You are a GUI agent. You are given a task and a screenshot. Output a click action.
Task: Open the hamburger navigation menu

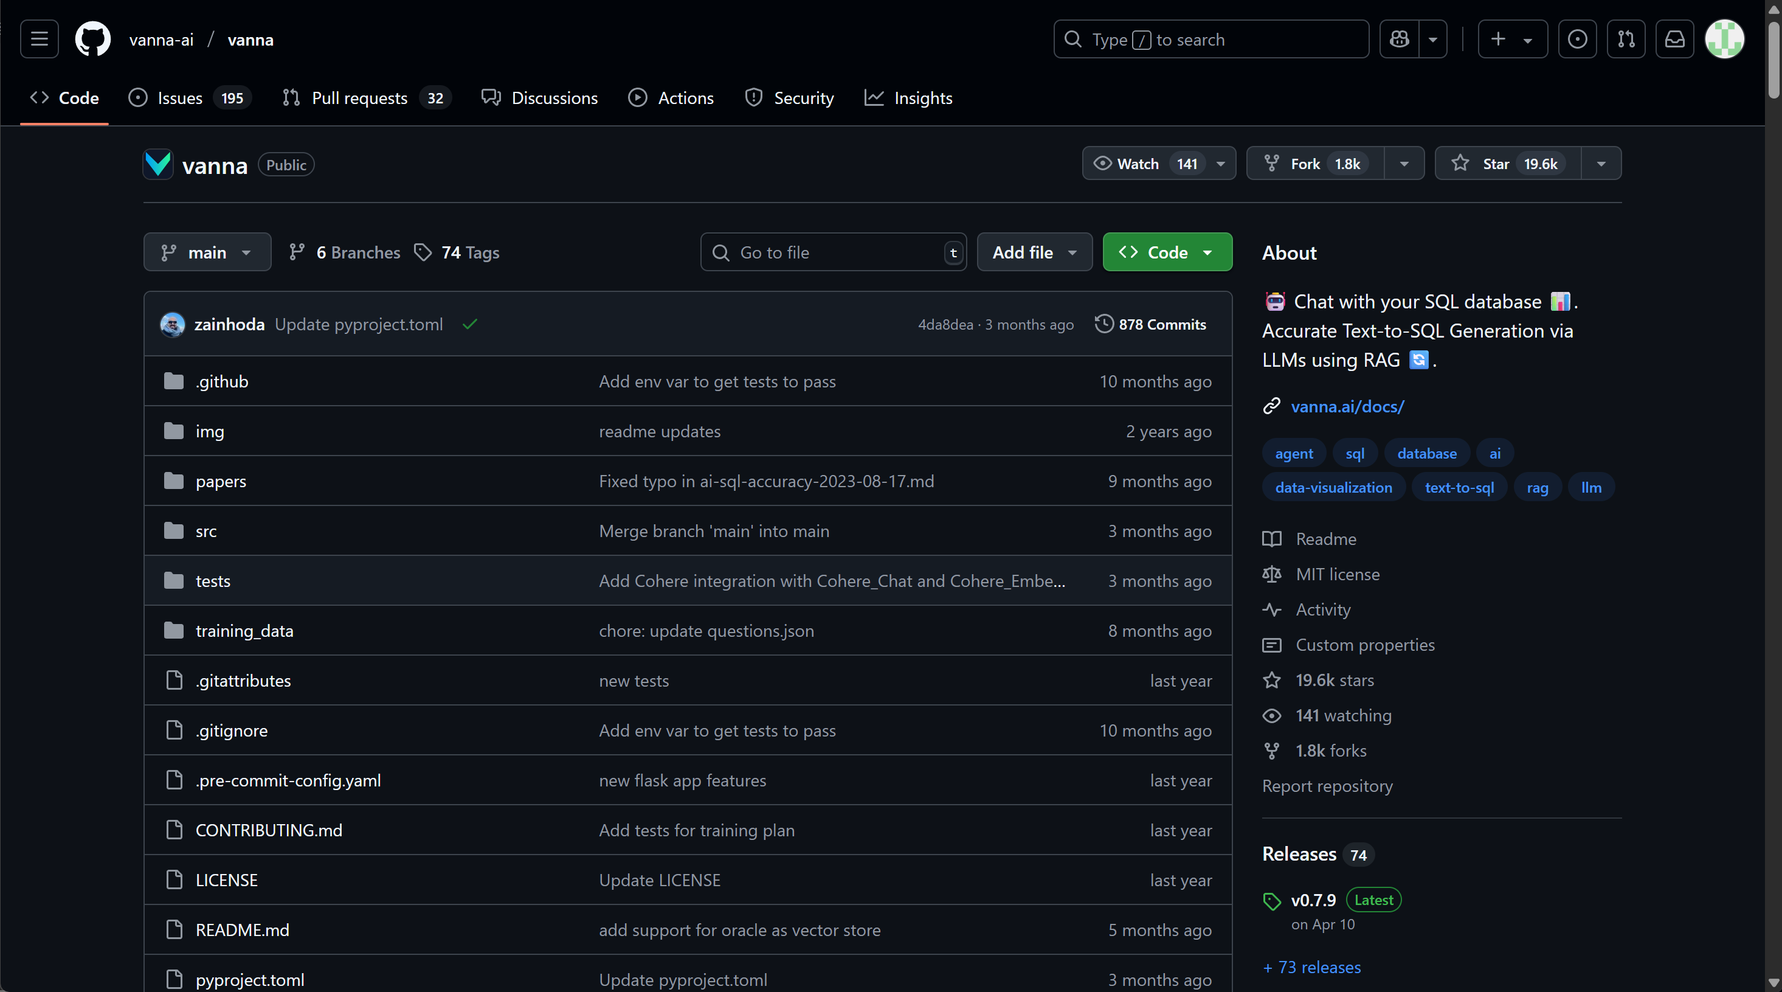pyautogui.click(x=40, y=40)
